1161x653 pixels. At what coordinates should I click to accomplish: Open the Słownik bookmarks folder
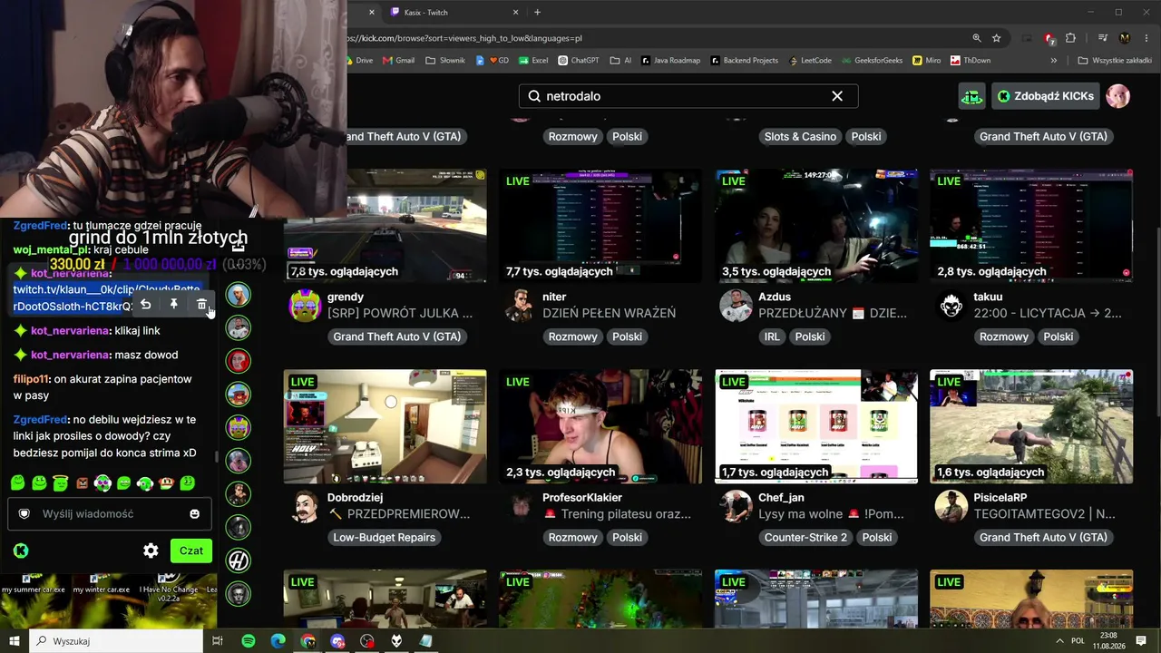coord(444,61)
